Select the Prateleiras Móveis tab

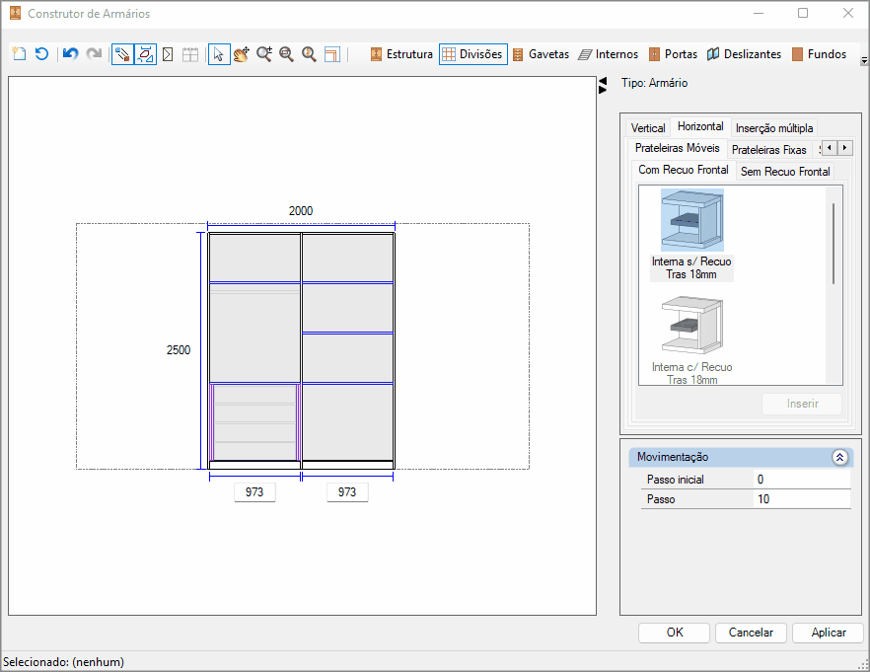click(x=677, y=148)
